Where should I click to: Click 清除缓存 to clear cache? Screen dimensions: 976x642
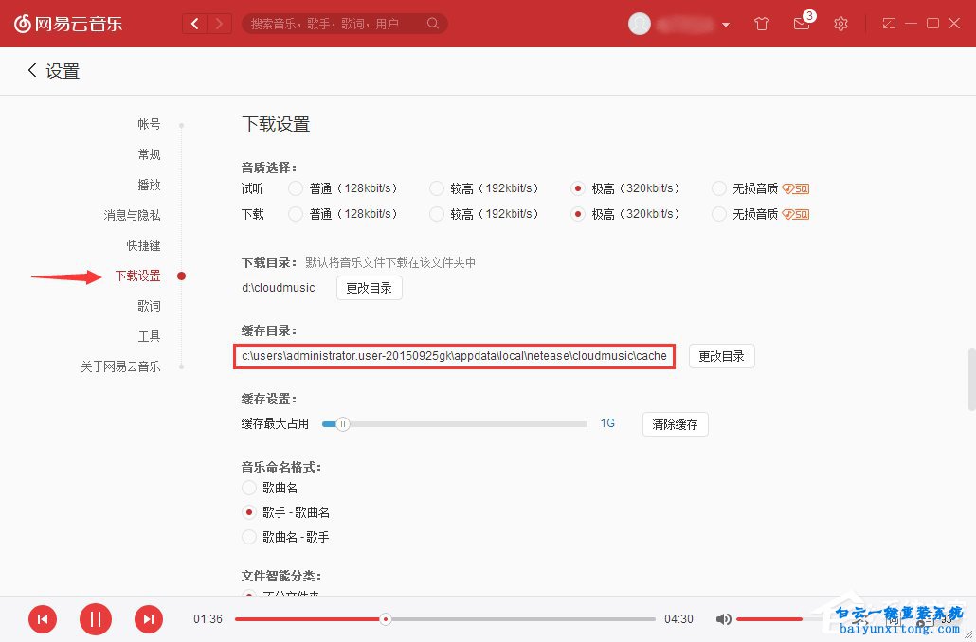675,424
